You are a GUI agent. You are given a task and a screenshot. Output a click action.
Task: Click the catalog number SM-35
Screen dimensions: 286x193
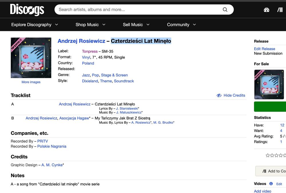coord(108,51)
